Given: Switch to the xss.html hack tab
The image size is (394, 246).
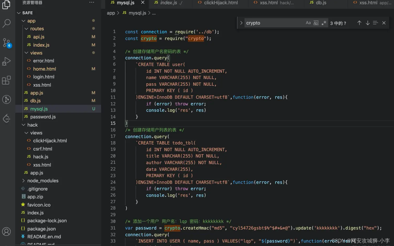Looking at the screenshot, I should point(276,3).
